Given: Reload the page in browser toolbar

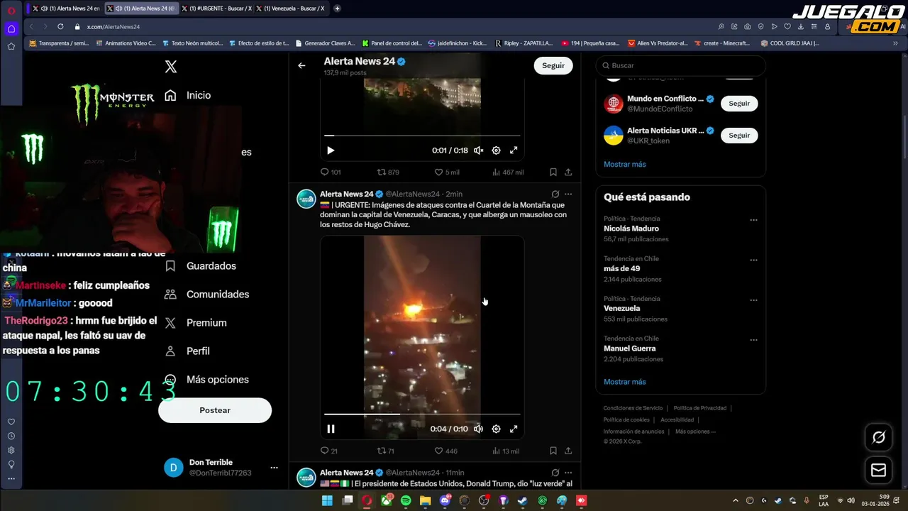Looking at the screenshot, I should pos(60,26).
